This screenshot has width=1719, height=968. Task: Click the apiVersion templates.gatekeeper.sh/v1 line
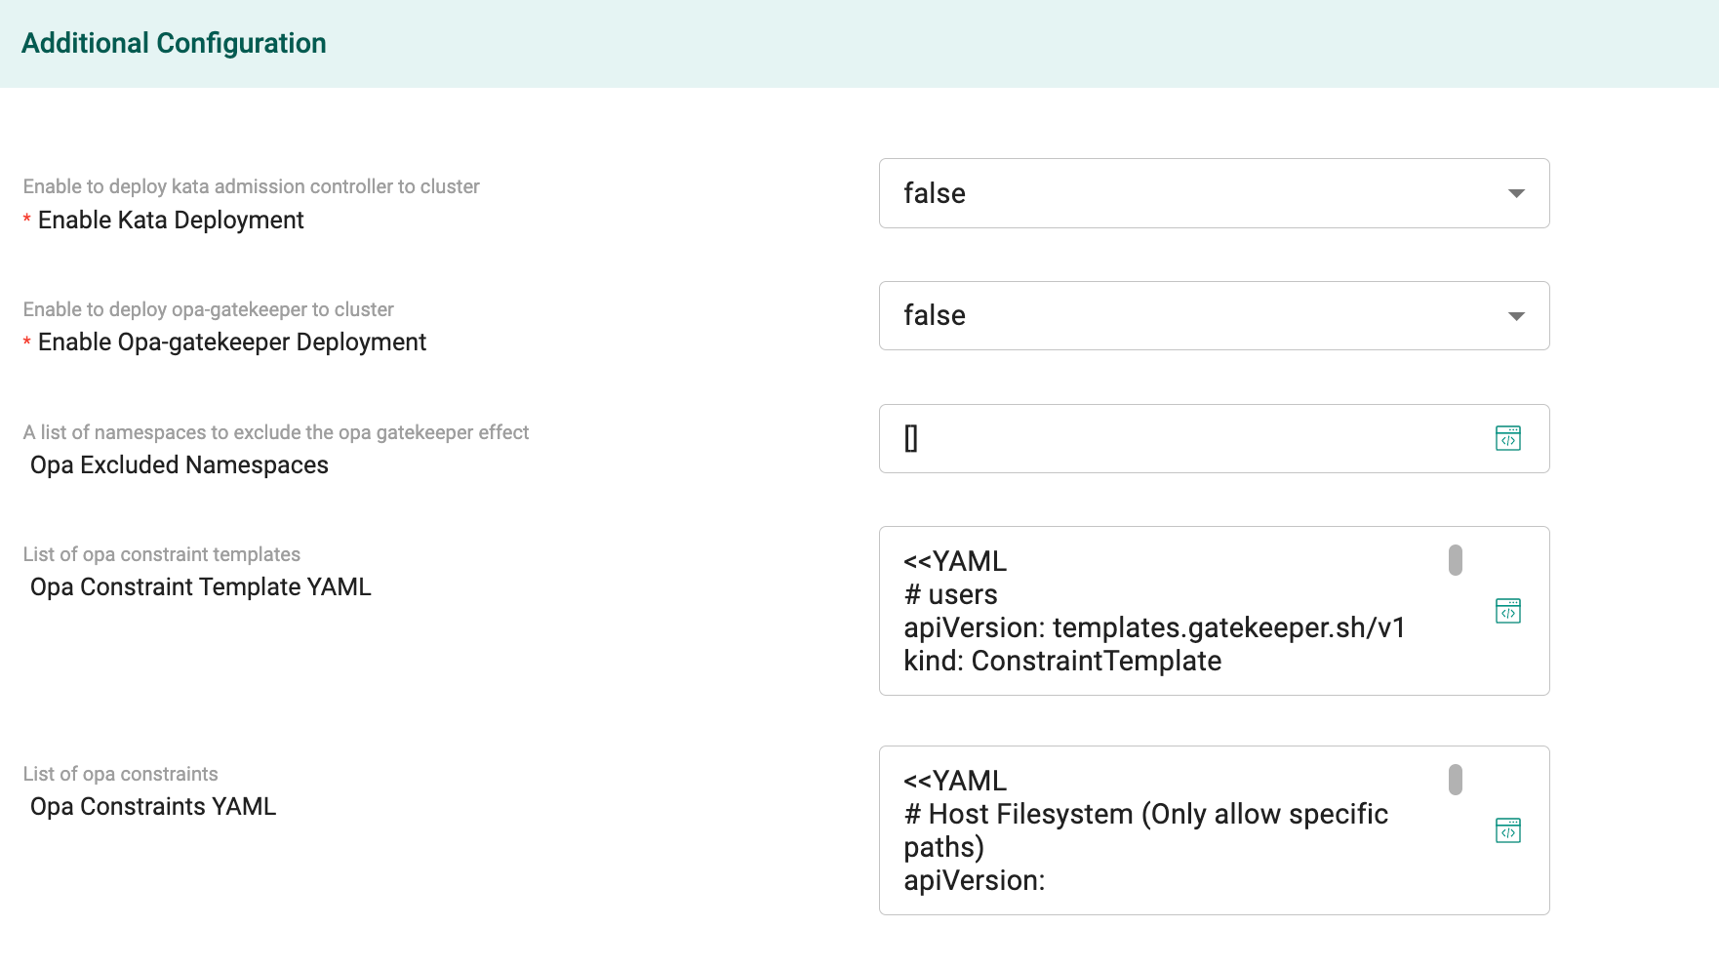pos(1154,627)
